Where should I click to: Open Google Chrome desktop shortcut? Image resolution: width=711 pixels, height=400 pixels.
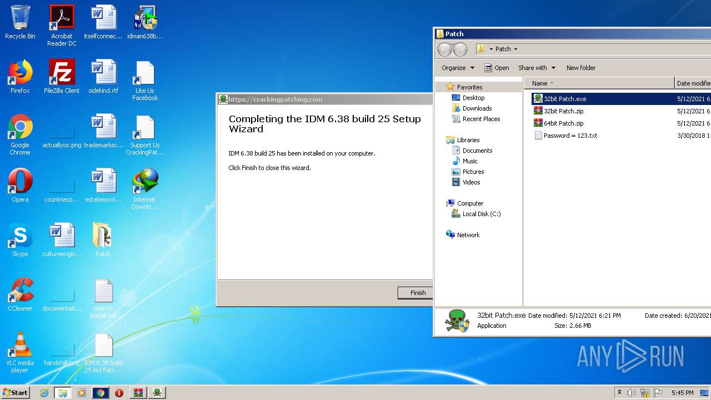click(x=20, y=134)
